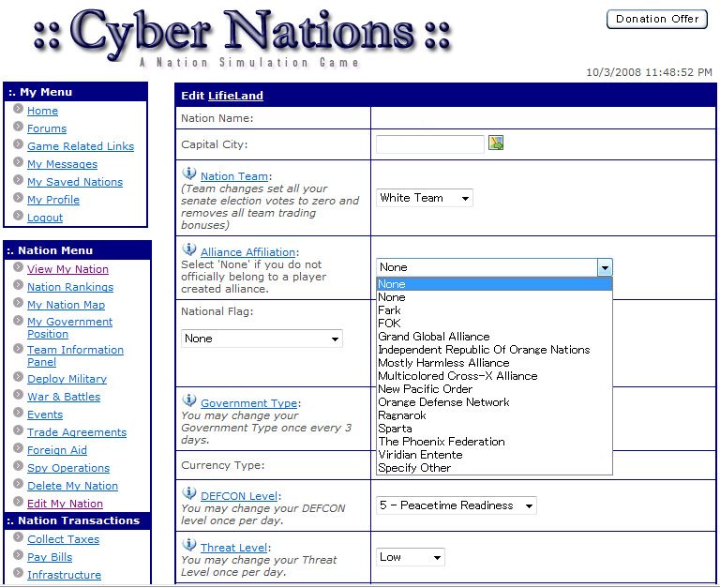Open Edit My Nation link
The image size is (720, 588).
(65, 504)
